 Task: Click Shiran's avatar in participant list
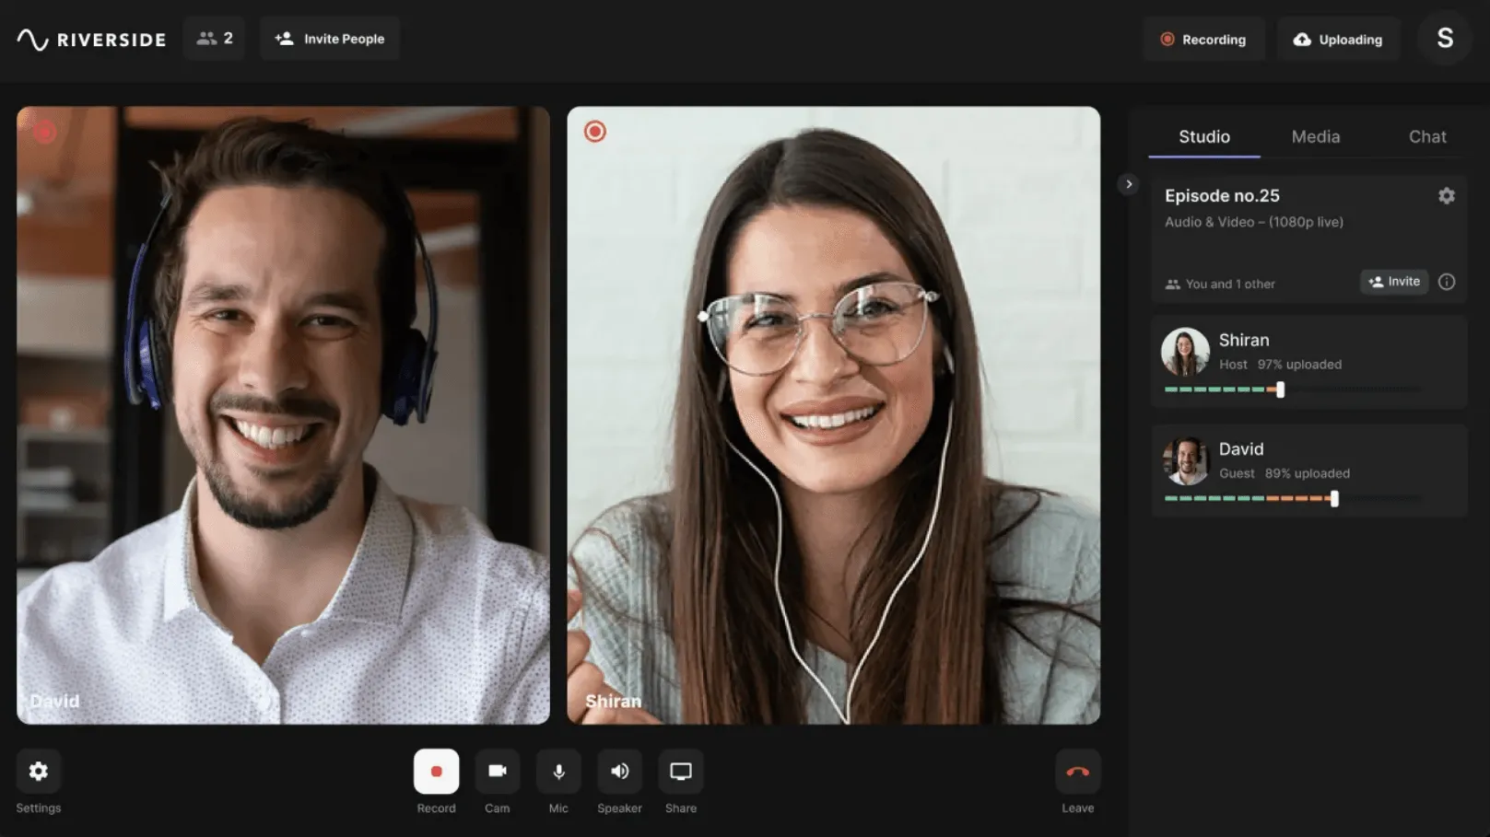pos(1185,352)
